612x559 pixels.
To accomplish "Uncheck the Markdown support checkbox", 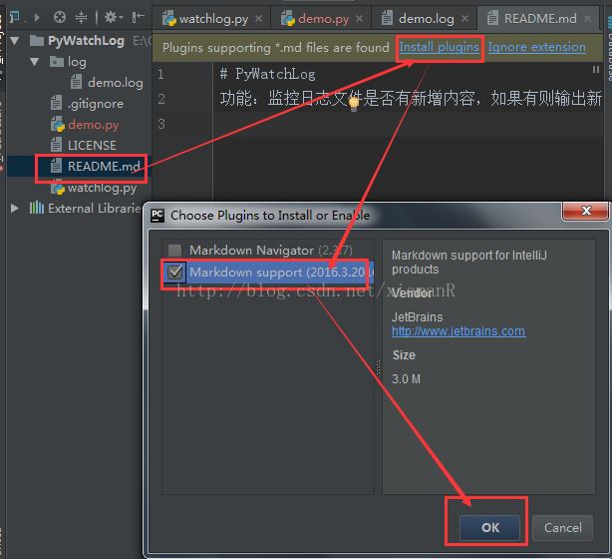I will [x=175, y=272].
